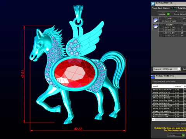Click the Round gem shape cell
Image resolution: width=186 pixels, height=139 pixels.
click(x=169, y=25)
